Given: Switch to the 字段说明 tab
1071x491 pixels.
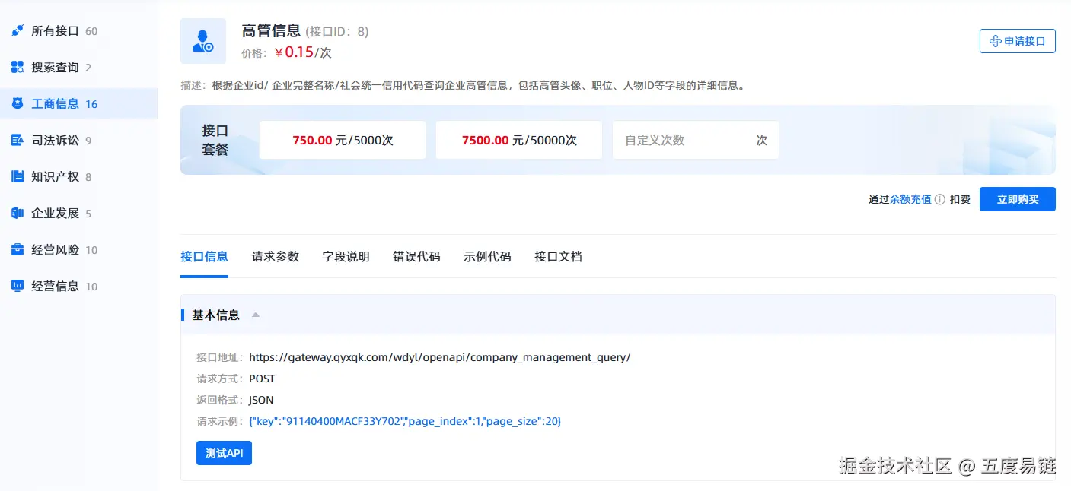Looking at the screenshot, I should click(x=346, y=257).
